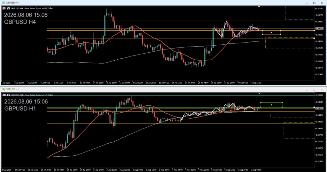Click the 2026.08.06 15:06 label in H1 chart

coord(26,101)
